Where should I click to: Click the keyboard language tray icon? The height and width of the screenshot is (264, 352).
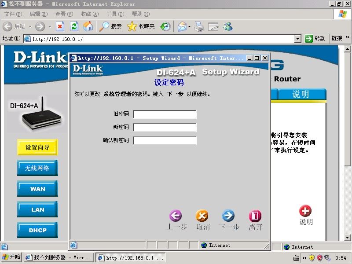coord(296,258)
